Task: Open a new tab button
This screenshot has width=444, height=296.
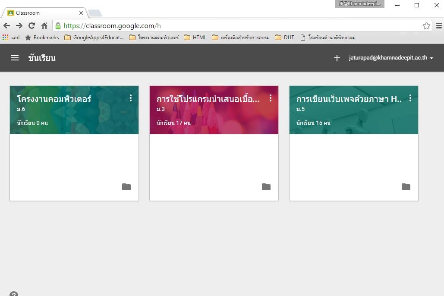Action: click(95, 13)
